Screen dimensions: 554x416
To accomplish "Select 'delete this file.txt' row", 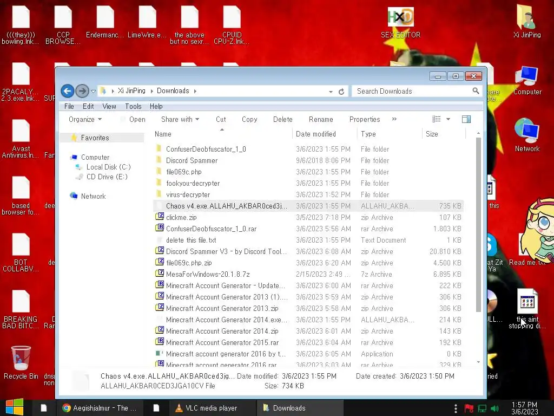I will 308,240.
